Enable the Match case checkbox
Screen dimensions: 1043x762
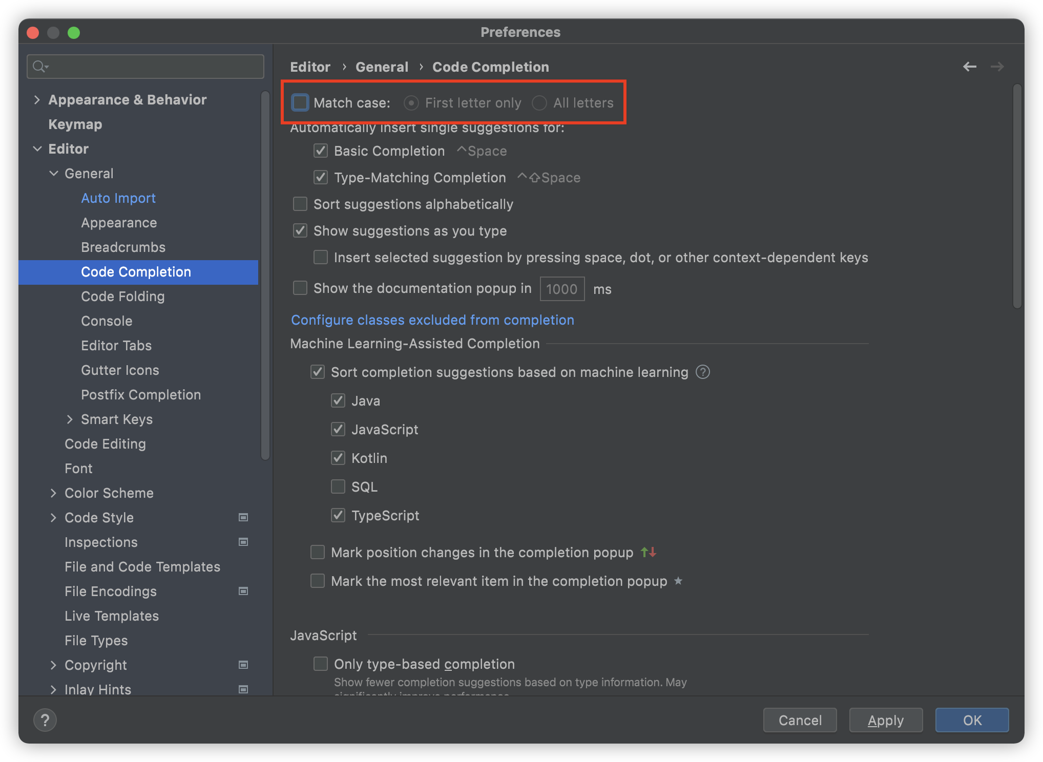300,102
